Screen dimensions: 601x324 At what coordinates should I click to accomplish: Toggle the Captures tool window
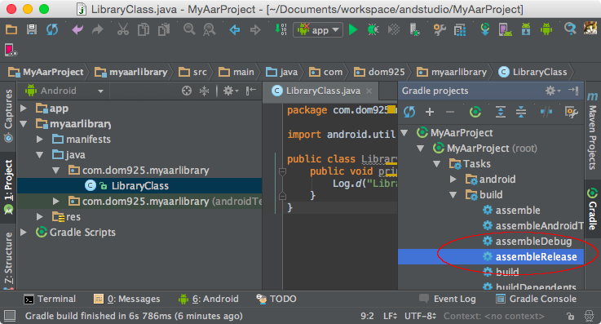[8, 115]
